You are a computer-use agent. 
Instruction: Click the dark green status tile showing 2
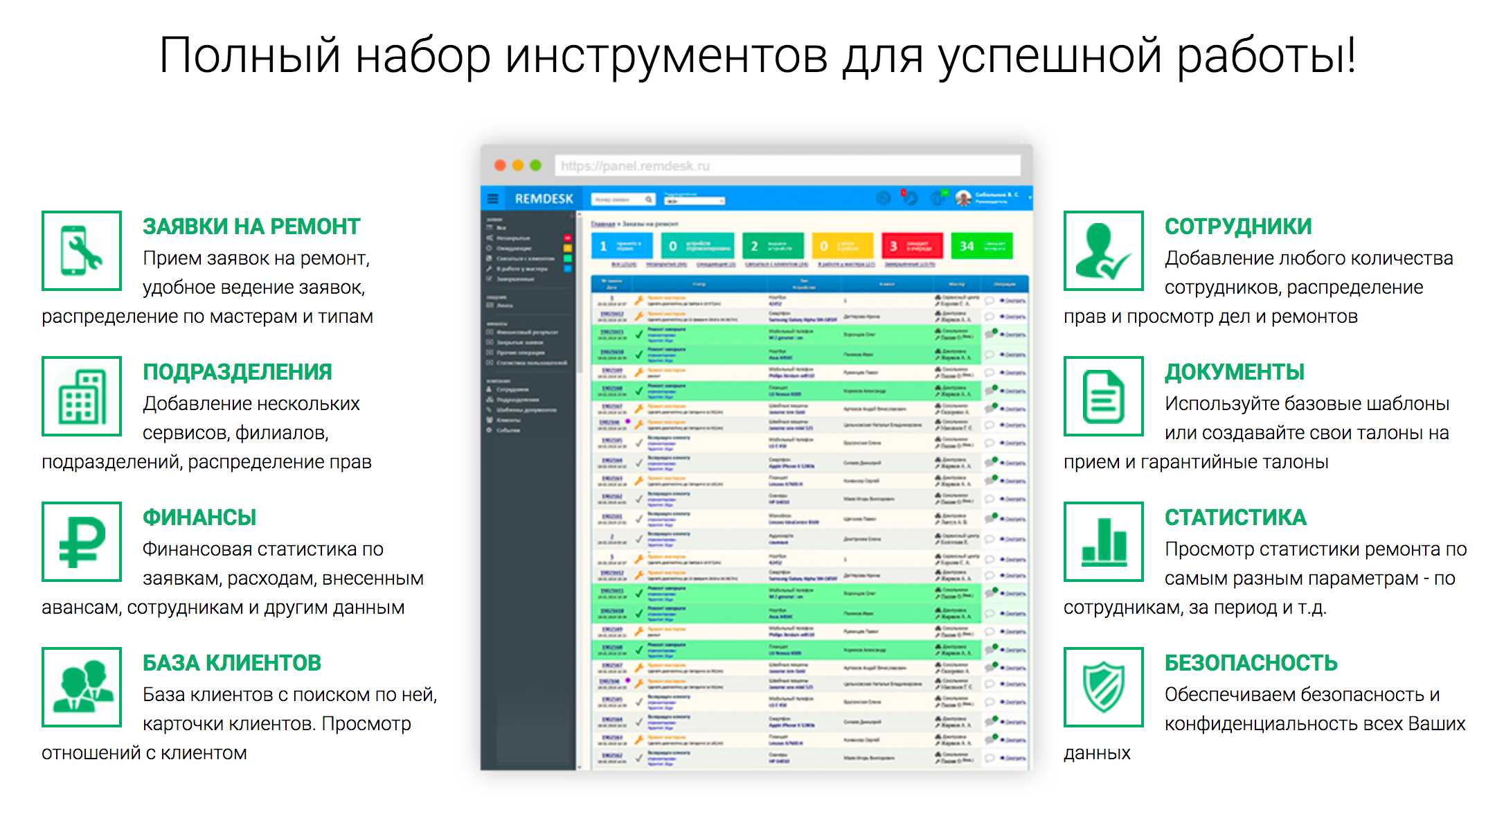coord(772,246)
